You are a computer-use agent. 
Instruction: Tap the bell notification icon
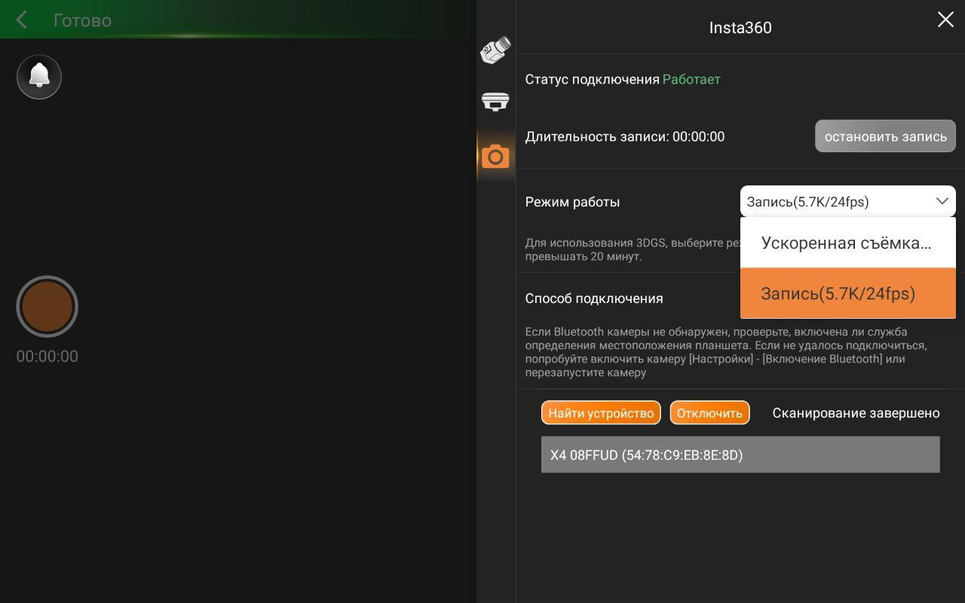[x=39, y=77]
